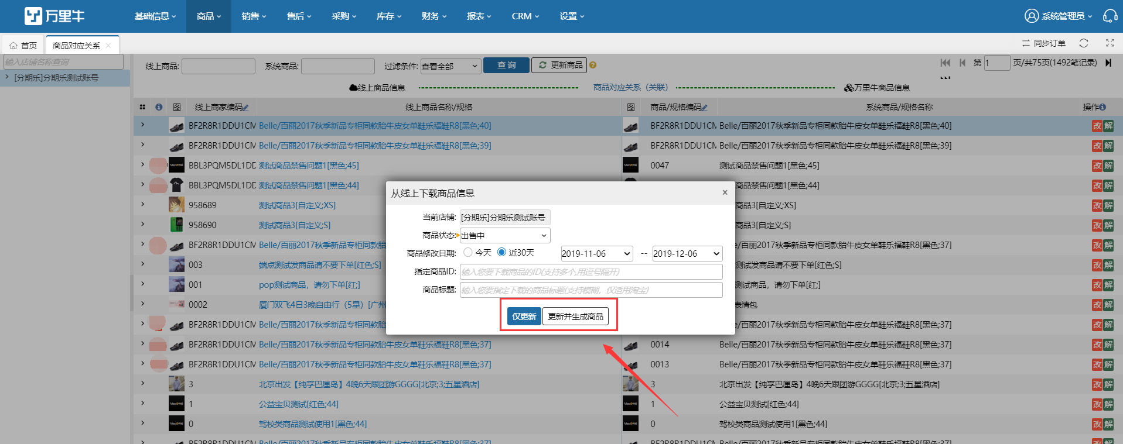Click the 更新并生成商品 button
Viewport: 1123px width, 444px height.
coord(575,316)
